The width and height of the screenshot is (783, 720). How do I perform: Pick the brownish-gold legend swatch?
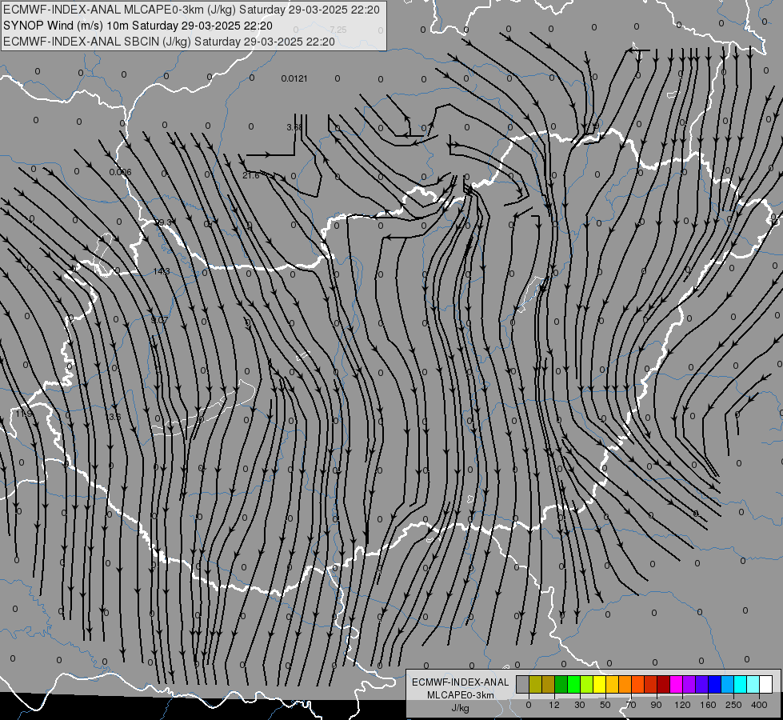549,685
